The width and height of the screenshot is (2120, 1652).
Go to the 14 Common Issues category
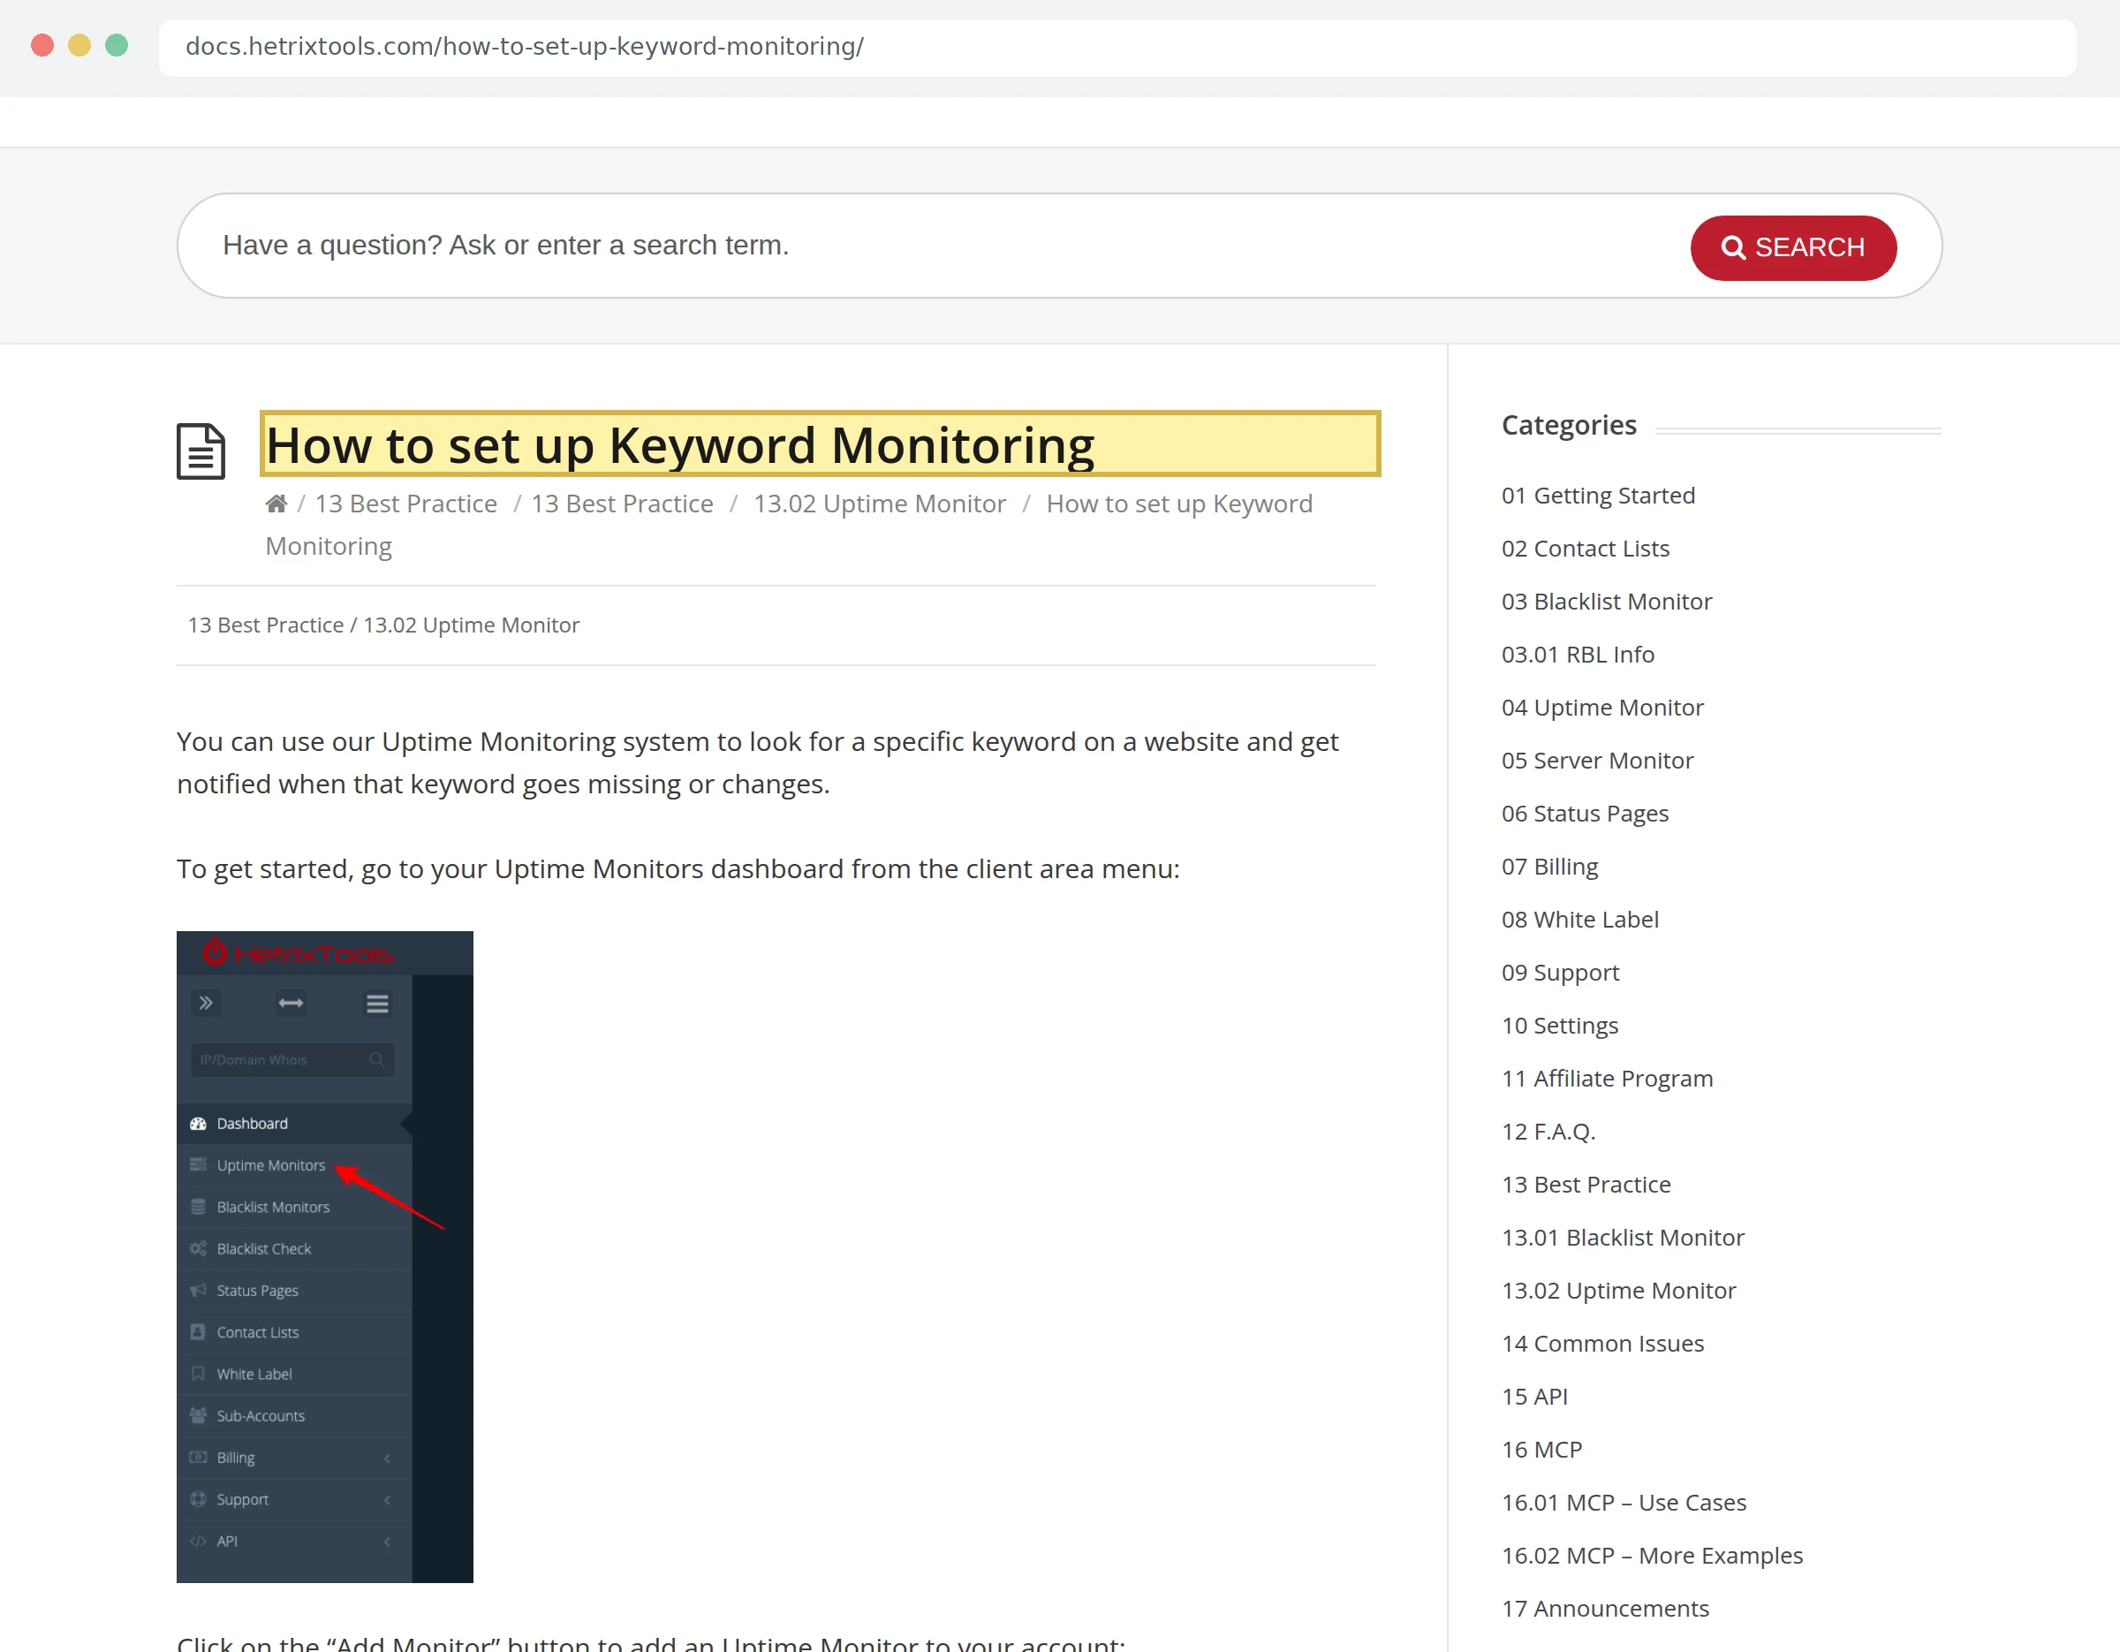[1602, 1344]
